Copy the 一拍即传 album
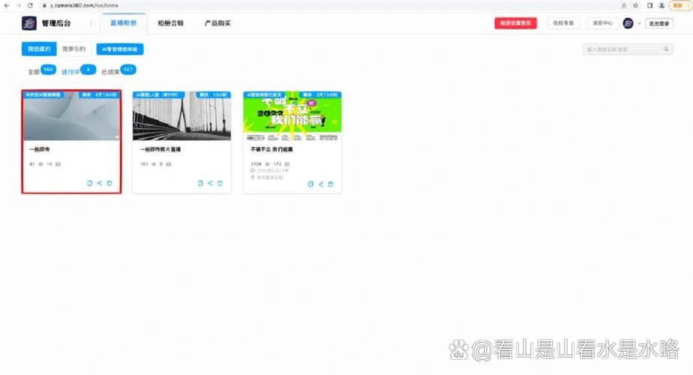 90,183
